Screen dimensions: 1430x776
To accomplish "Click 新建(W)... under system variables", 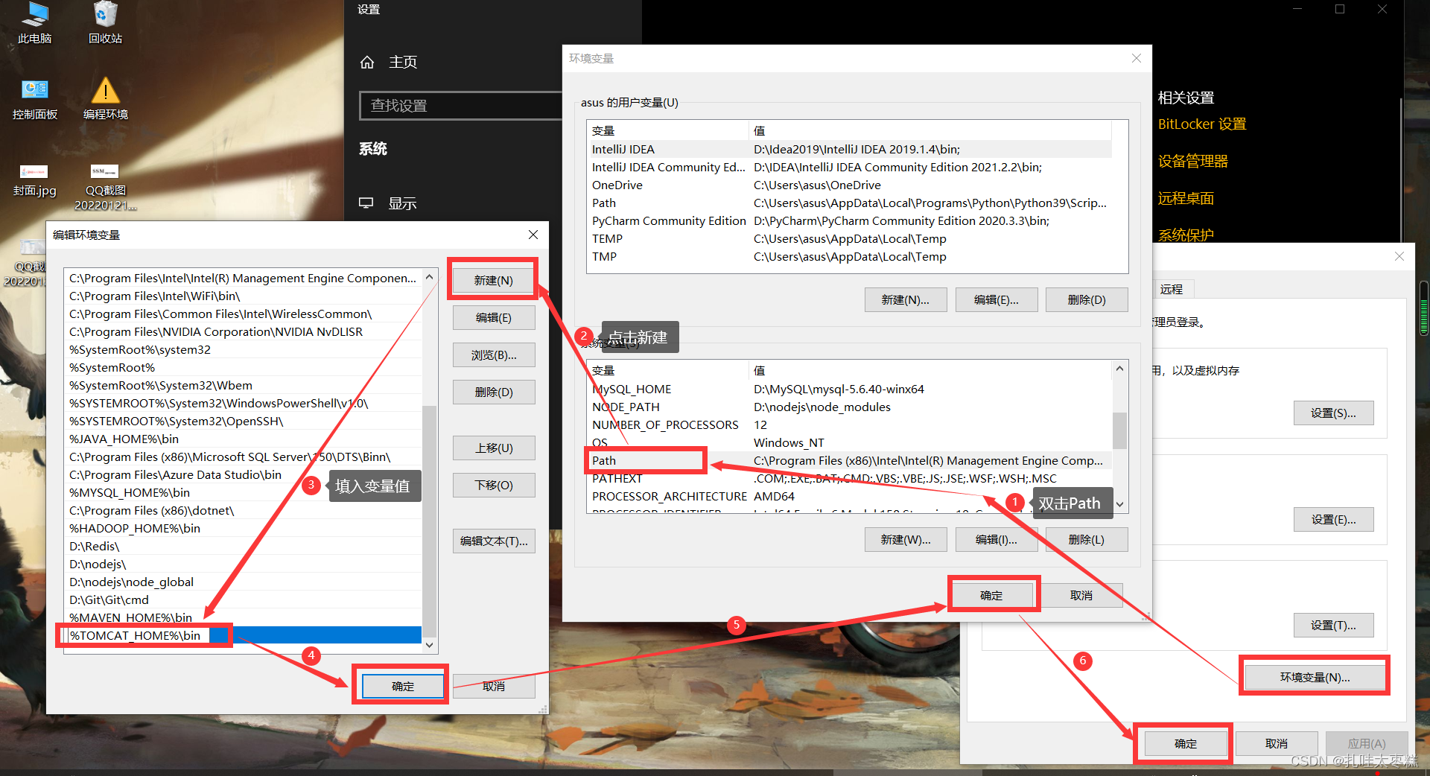I will (x=906, y=540).
